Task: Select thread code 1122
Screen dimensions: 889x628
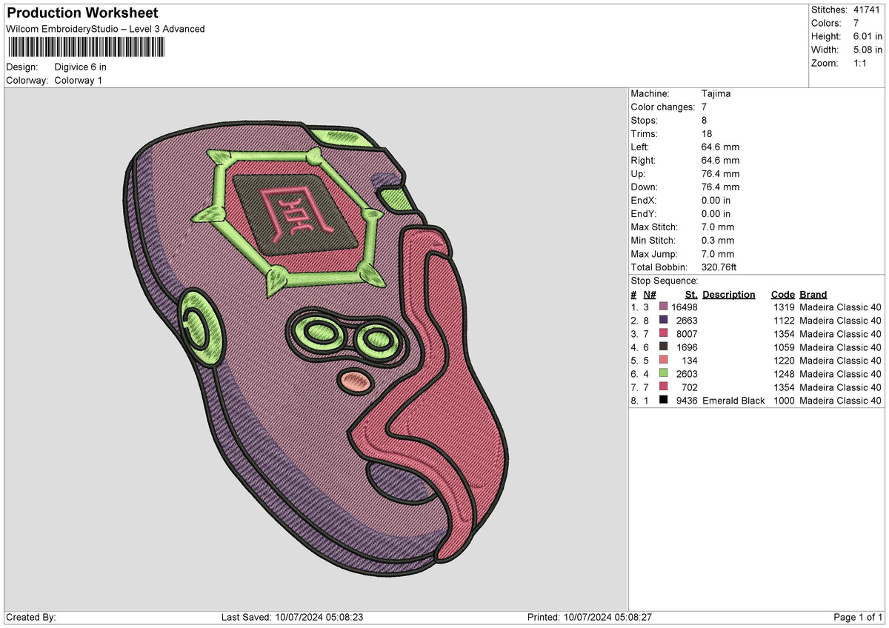Action: (x=784, y=321)
